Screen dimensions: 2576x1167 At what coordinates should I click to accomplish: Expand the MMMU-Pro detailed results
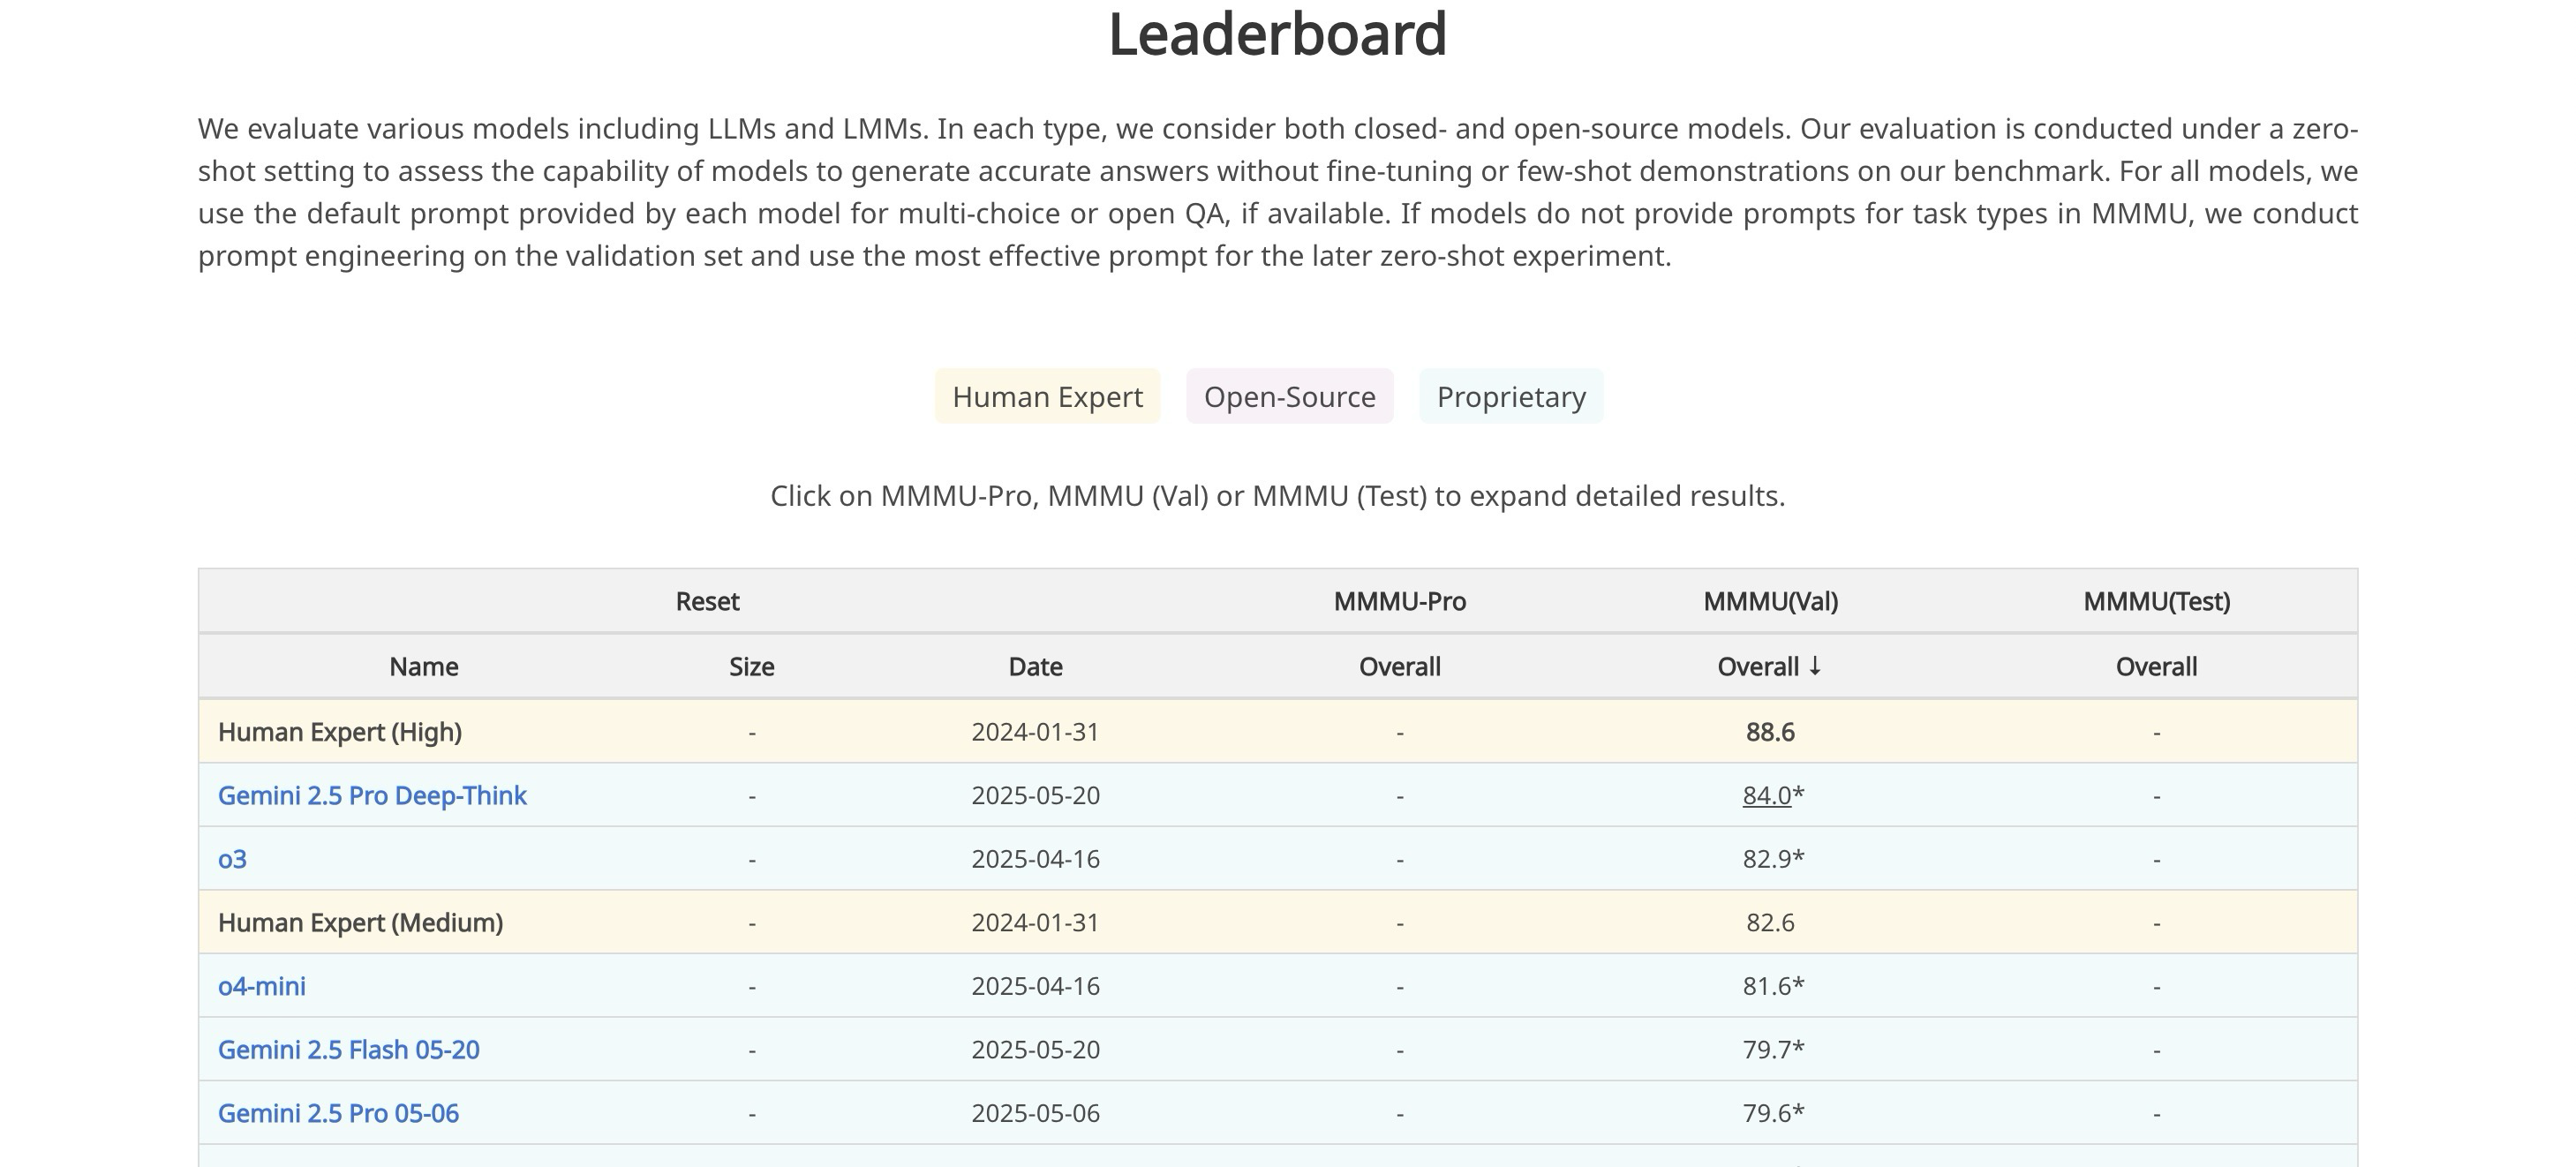click(x=1399, y=601)
